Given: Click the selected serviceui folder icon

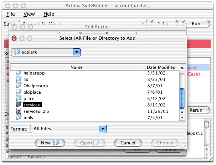Looking at the screenshot, I should [x=19, y=105].
